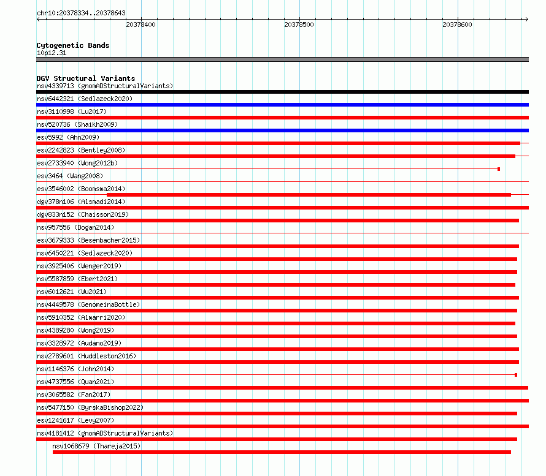Click the esv5992 (Ahn2009) label
The height and width of the screenshot is (476, 546).
pyautogui.click(x=68, y=137)
